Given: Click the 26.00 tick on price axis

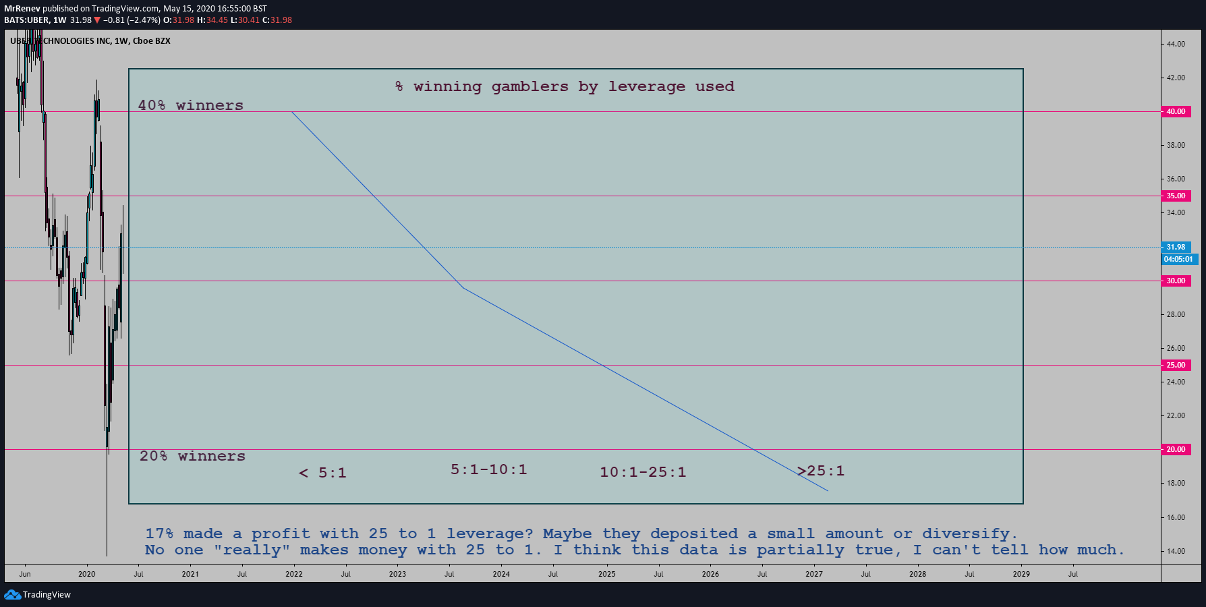Looking at the screenshot, I should pyautogui.click(x=1176, y=348).
